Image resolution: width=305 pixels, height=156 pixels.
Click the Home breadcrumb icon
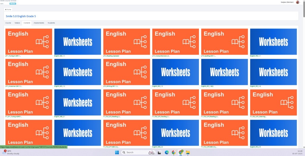(6, 10)
